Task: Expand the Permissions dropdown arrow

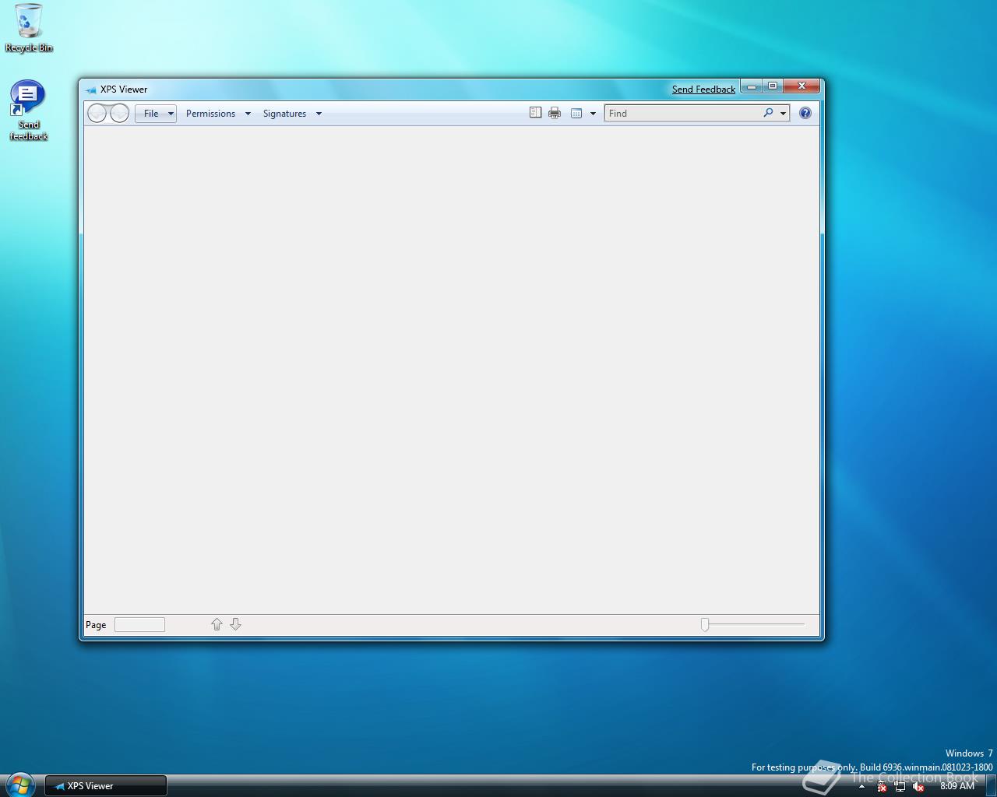Action: click(248, 114)
